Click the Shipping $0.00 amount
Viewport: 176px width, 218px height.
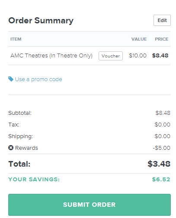coord(163,136)
